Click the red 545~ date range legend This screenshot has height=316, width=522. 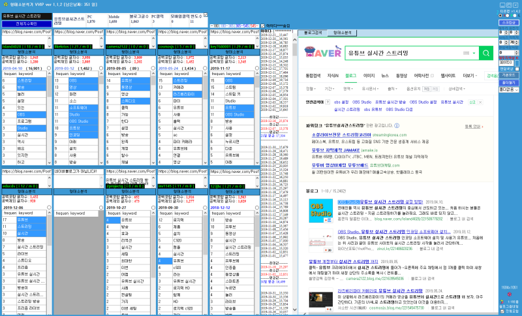[x=254, y=26]
